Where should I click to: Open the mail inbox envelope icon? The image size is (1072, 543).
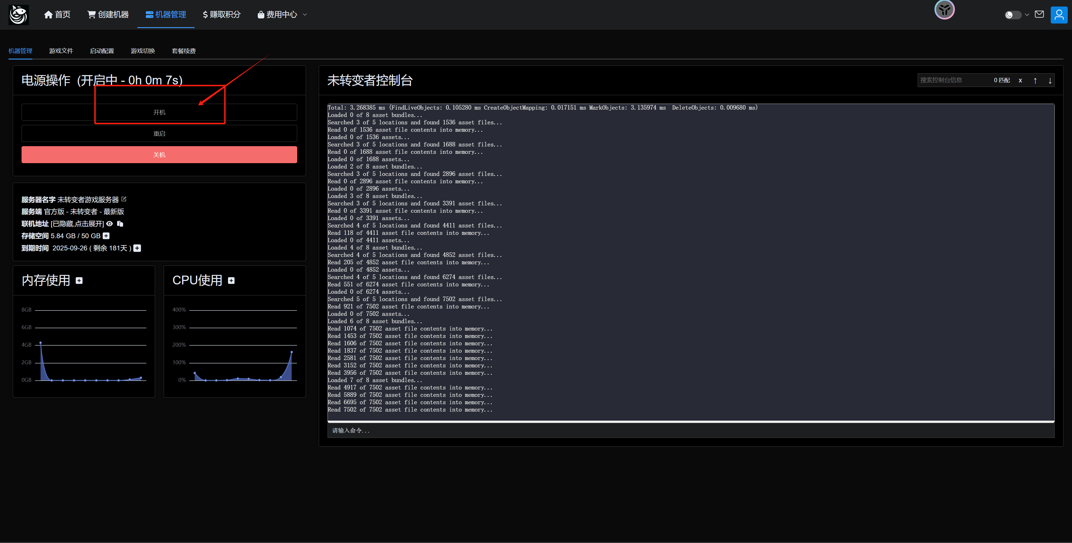pyautogui.click(x=1039, y=14)
